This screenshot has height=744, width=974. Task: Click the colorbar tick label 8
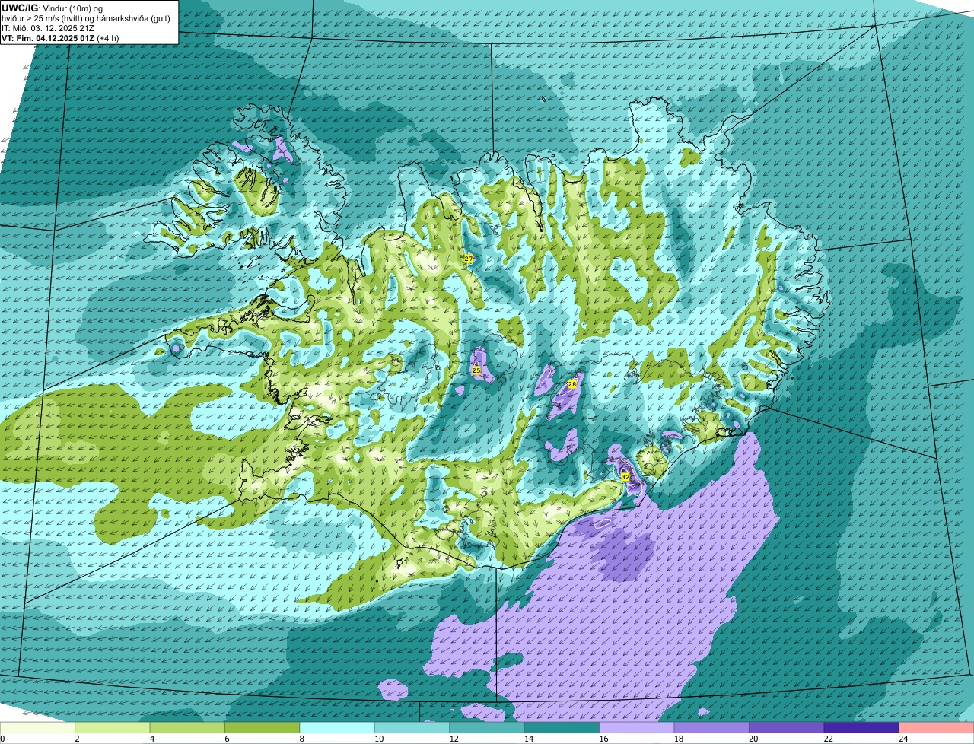[x=302, y=739]
